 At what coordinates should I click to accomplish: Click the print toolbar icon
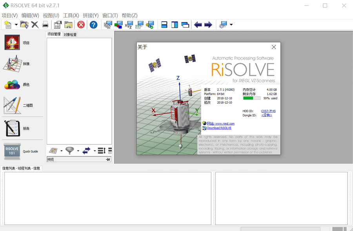45,25
